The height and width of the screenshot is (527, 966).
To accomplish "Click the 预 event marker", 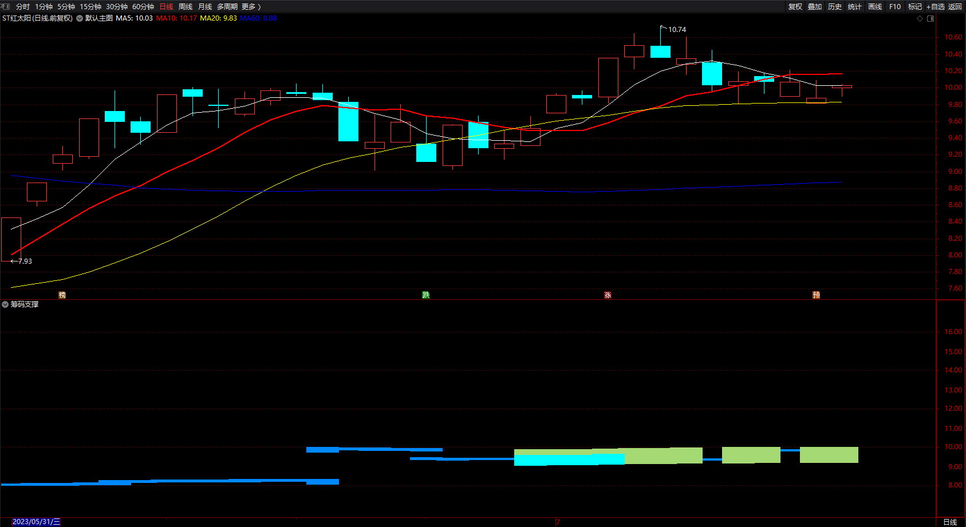I will [816, 295].
